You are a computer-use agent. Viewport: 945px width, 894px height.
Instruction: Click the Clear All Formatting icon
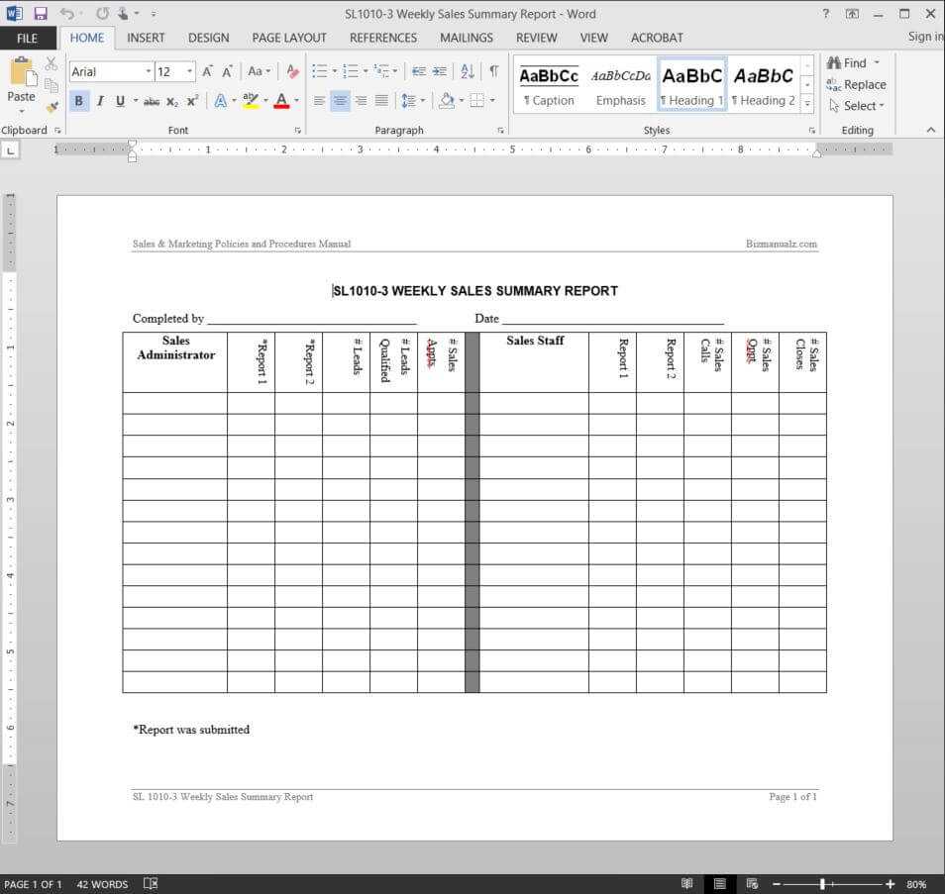(292, 71)
